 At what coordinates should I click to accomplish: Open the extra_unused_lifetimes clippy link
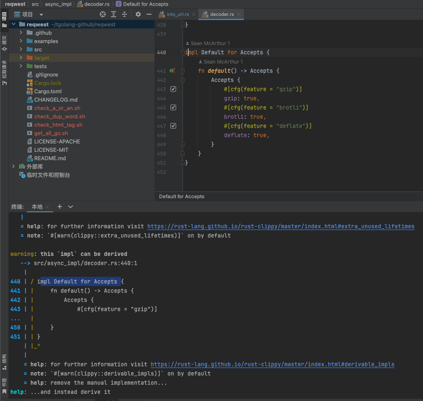[281, 226]
